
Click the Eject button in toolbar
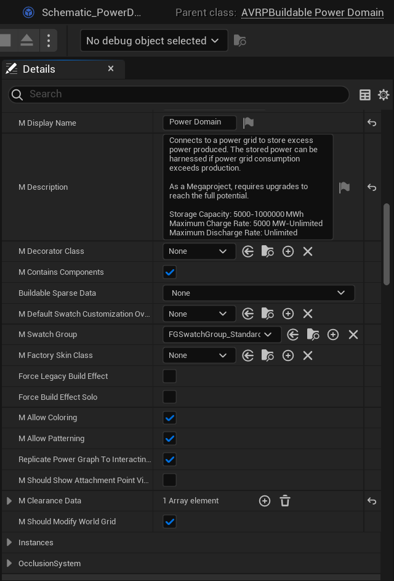click(26, 41)
